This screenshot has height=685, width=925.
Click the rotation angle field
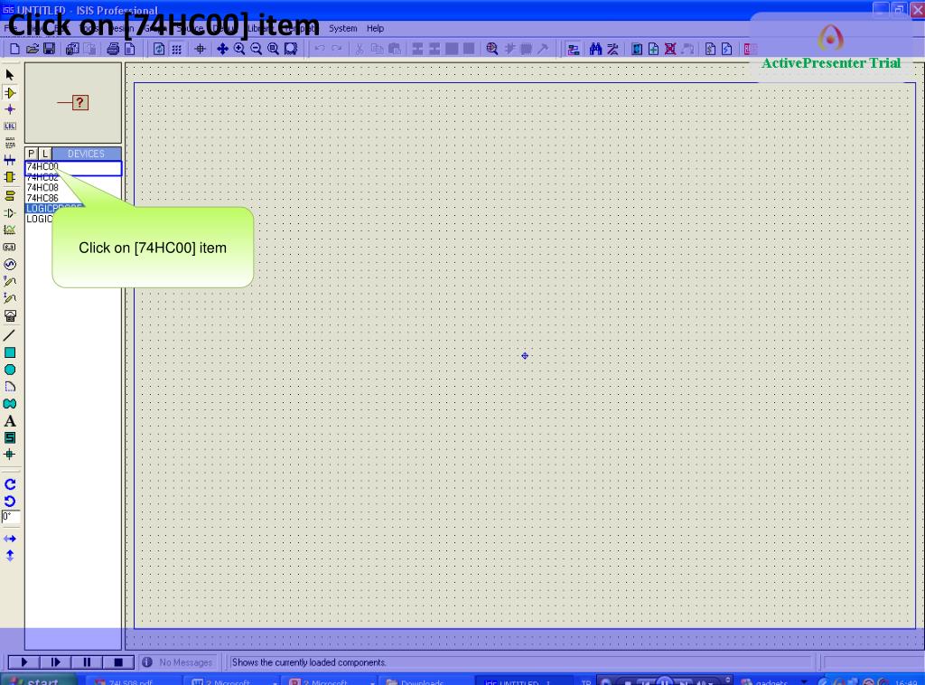click(11, 518)
